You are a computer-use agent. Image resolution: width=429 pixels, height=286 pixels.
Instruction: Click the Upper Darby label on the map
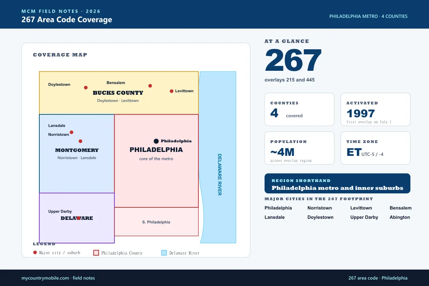[60, 211]
